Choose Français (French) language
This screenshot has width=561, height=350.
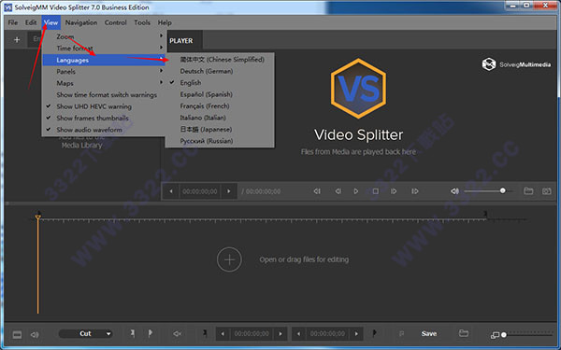click(220, 106)
